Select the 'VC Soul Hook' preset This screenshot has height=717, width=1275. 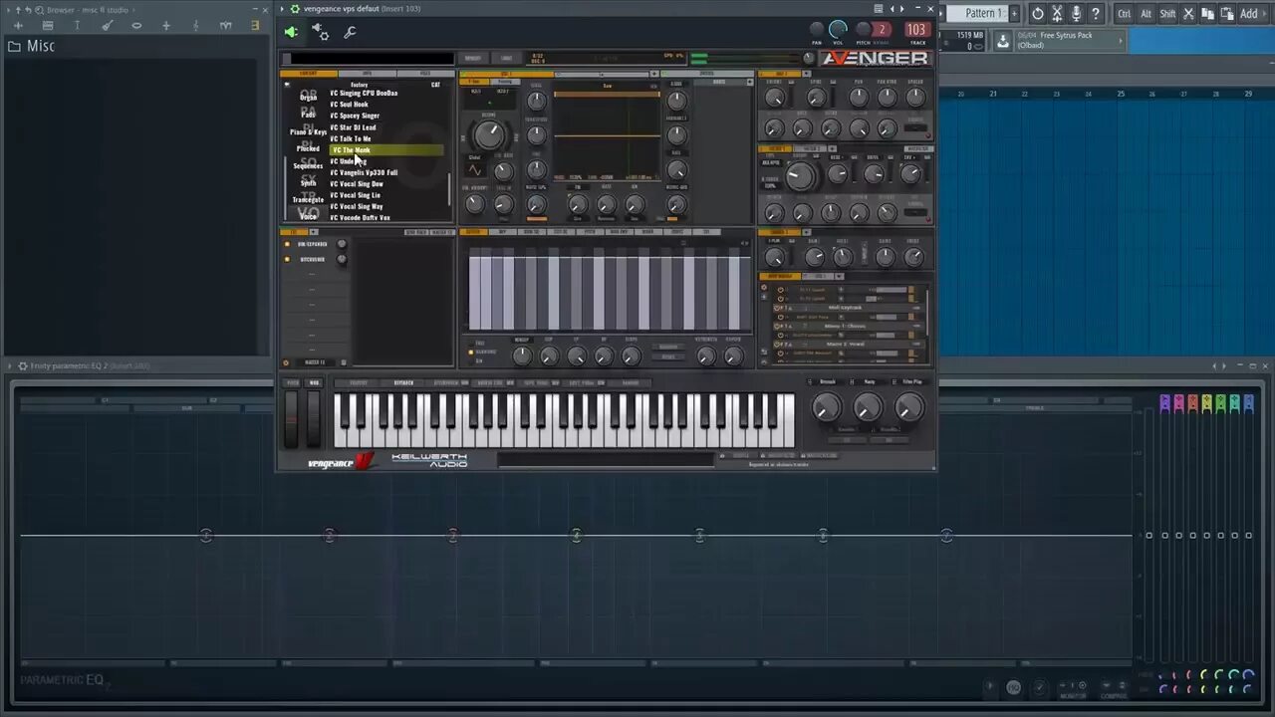350,105
